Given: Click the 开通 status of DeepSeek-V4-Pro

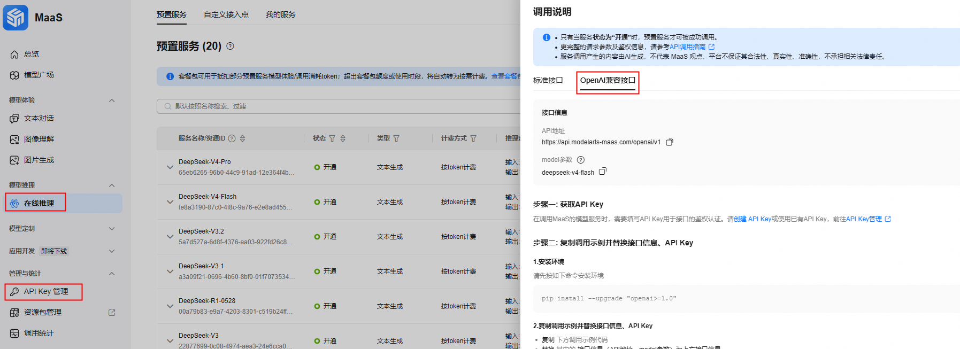Looking at the screenshot, I should pyautogui.click(x=329, y=167).
